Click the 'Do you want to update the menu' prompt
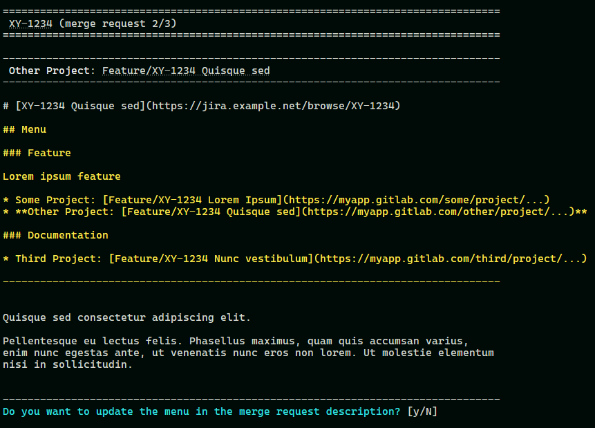 [202, 411]
